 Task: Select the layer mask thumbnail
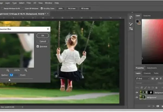pos(151,92)
